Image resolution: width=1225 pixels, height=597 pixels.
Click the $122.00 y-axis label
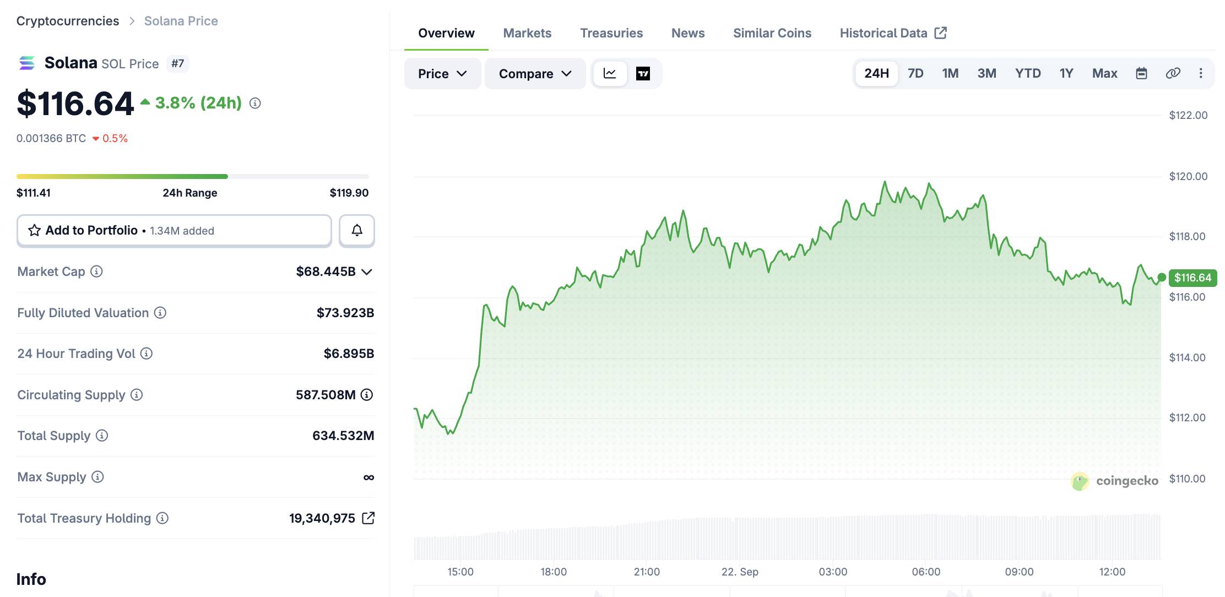point(1188,115)
